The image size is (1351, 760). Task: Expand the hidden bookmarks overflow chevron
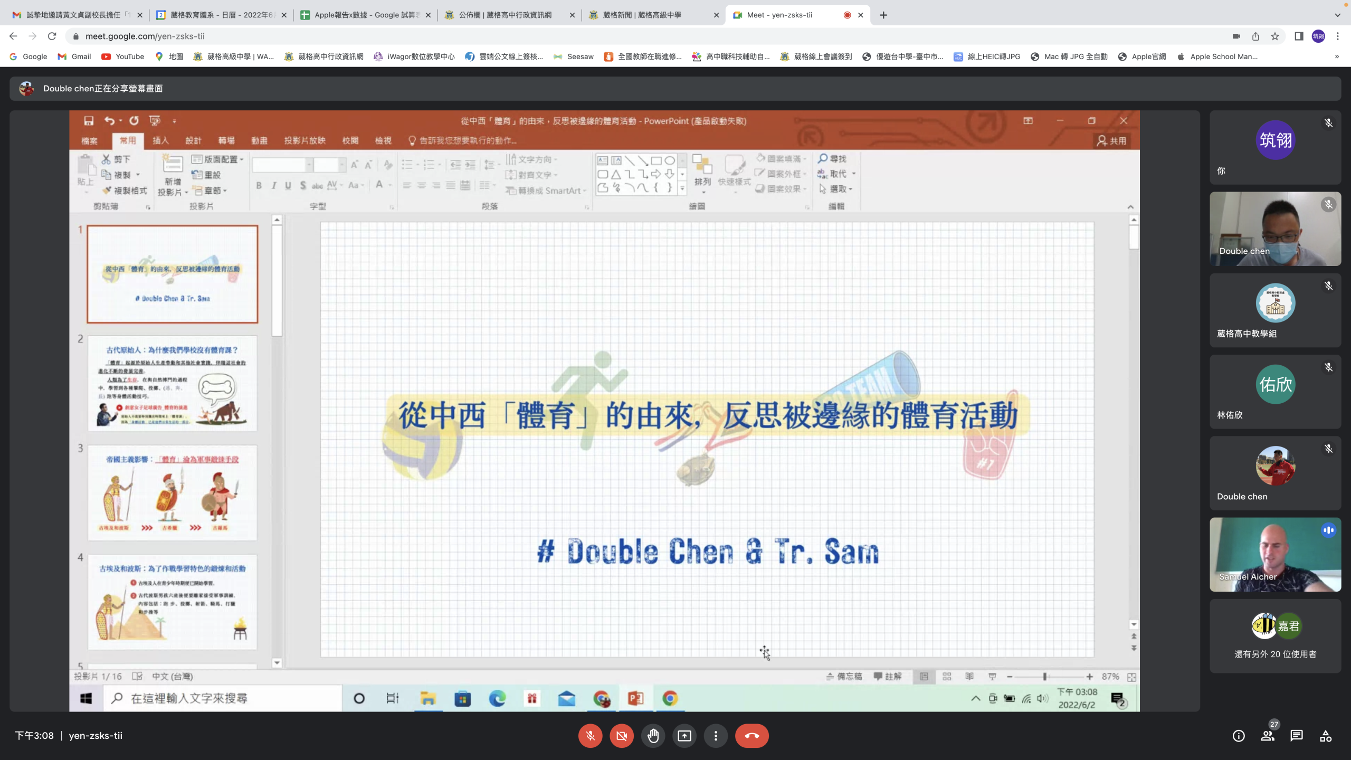point(1337,56)
